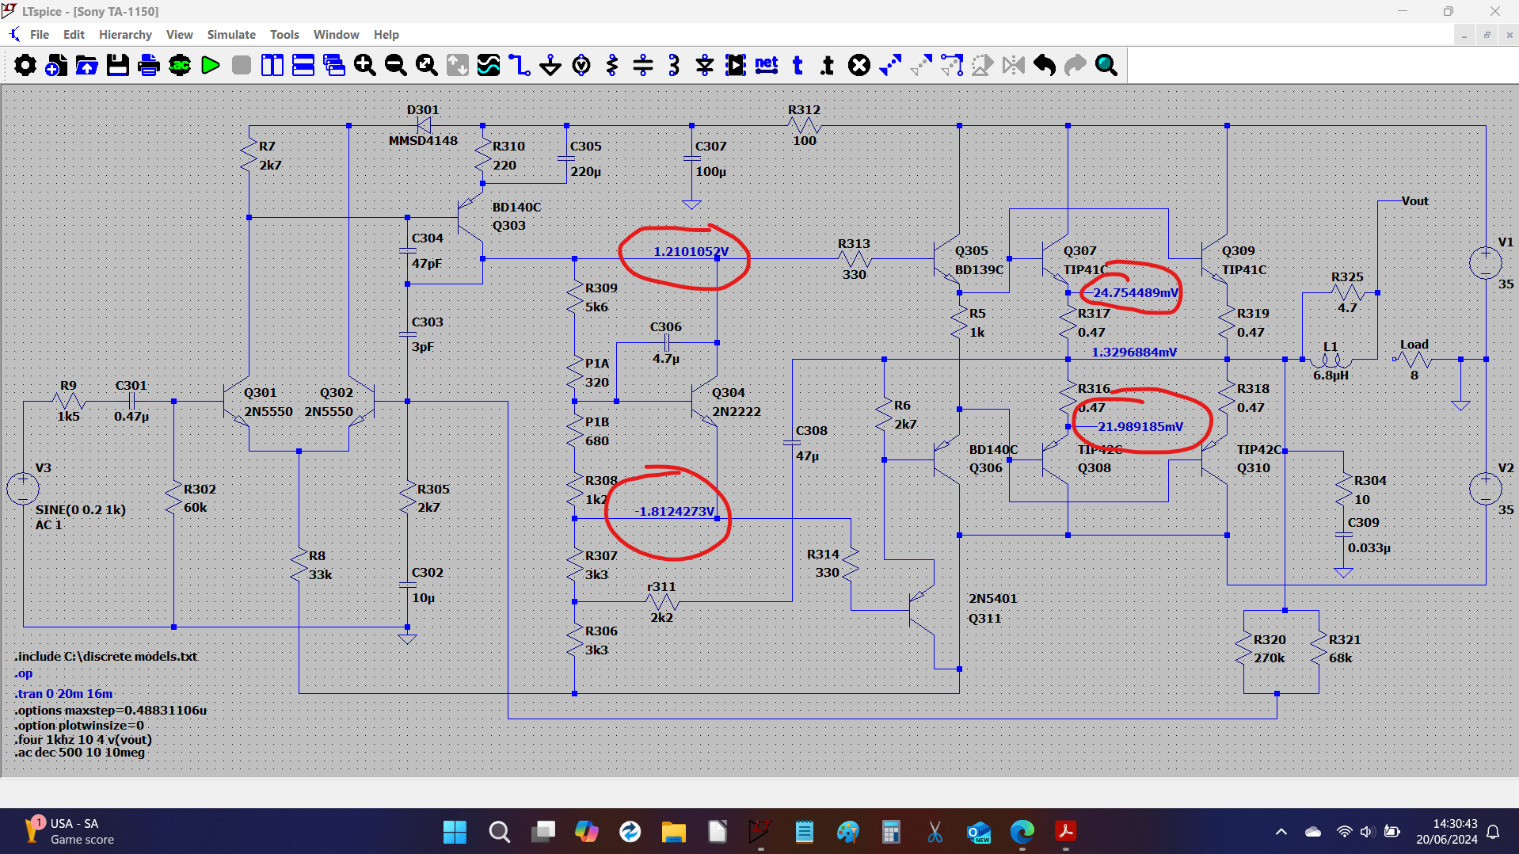
Task: Click the '.ac dec 500 10 10meg' text
Action: tap(80, 753)
